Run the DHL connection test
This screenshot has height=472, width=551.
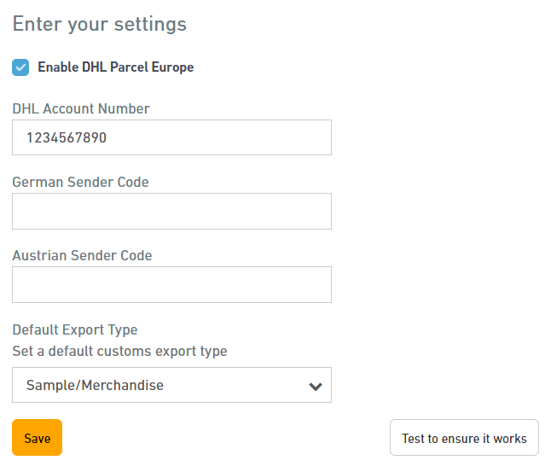(x=464, y=438)
